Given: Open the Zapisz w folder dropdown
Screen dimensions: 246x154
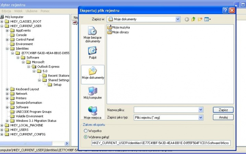Looking at the screenshot, I should point(178,19).
